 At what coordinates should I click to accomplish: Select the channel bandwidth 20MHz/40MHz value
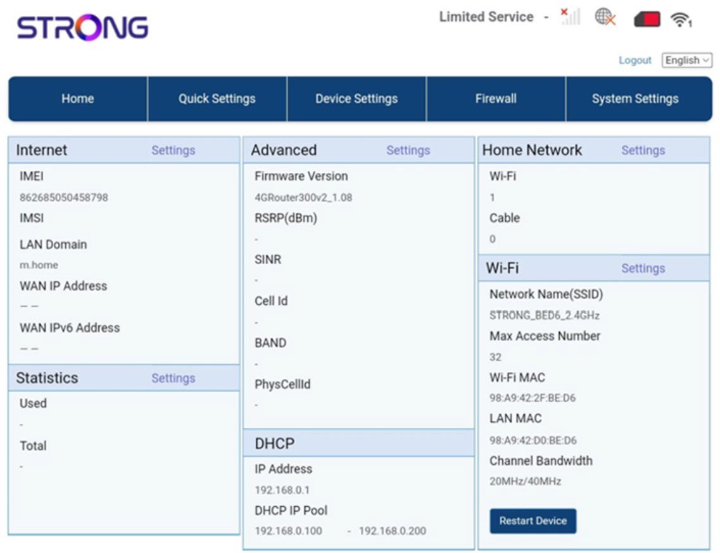(x=526, y=481)
